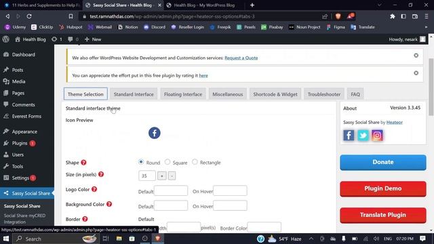Go back using browser back arrow

pos(7,16)
